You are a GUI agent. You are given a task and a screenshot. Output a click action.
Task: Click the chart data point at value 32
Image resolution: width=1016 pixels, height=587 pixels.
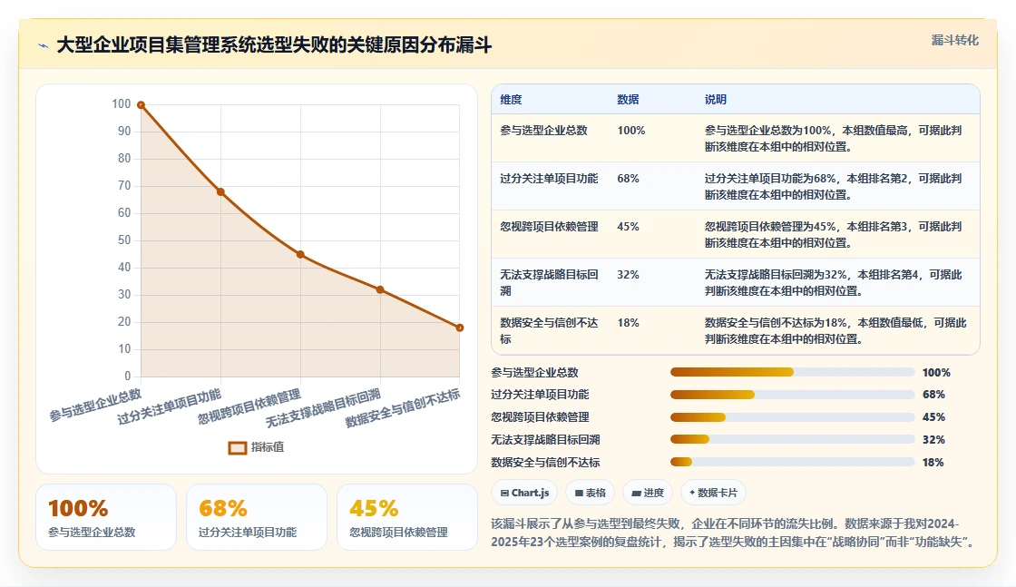pos(380,289)
